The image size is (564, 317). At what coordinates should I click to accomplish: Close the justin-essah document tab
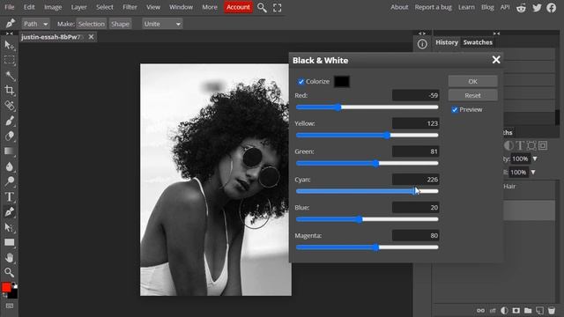click(91, 37)
